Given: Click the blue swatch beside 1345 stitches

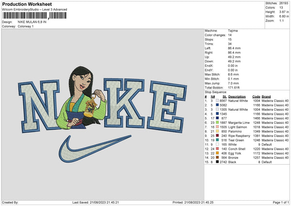Looking at the screenshot, I should coord(217,114).
